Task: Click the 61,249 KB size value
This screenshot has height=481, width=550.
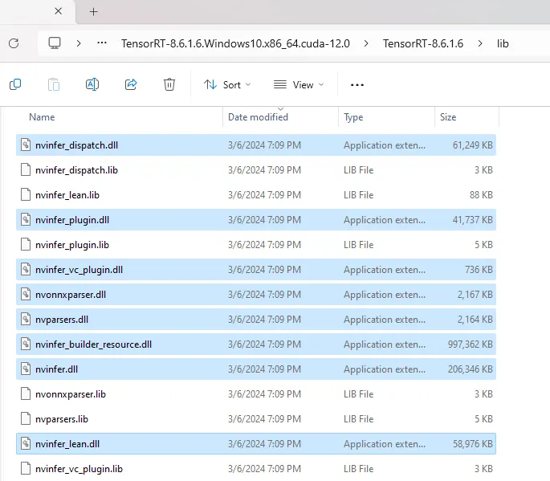Action: point(472,145)
